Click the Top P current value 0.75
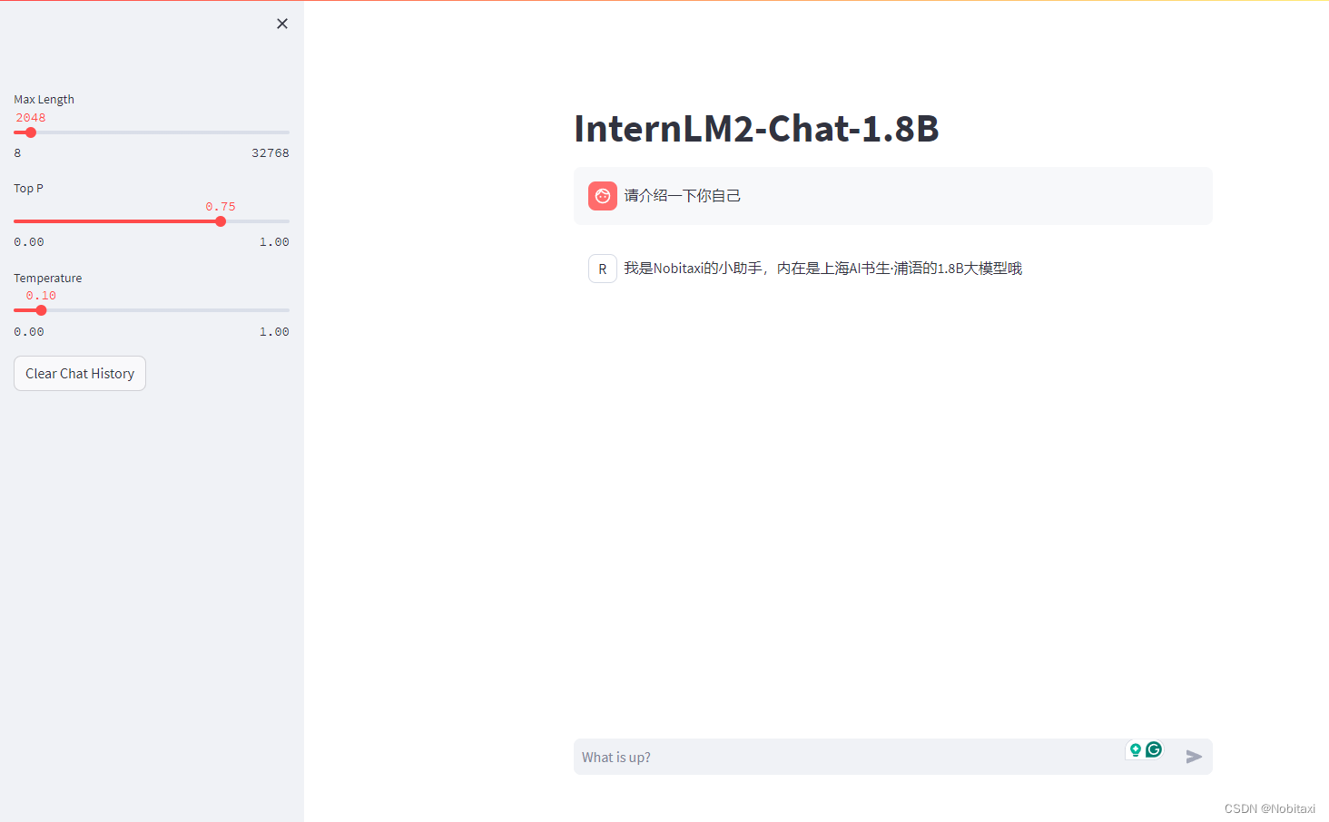Image resolution: width=1329 pixels, height=822 pixels. click(x=221, y=206)
